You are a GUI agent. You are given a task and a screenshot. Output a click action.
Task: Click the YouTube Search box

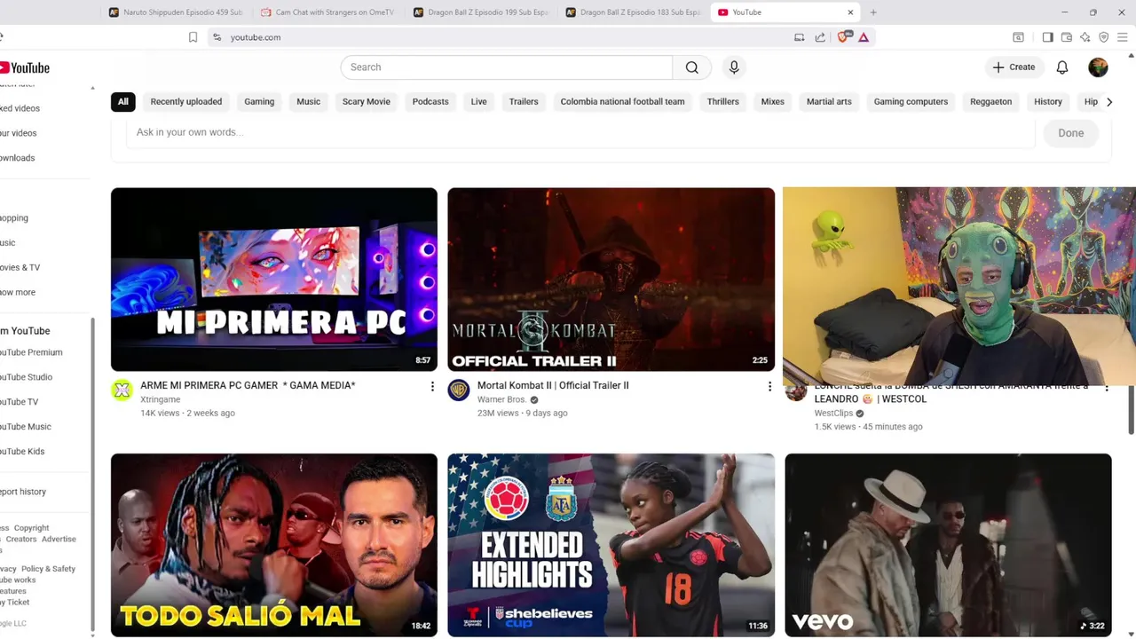tap(507, 67)
